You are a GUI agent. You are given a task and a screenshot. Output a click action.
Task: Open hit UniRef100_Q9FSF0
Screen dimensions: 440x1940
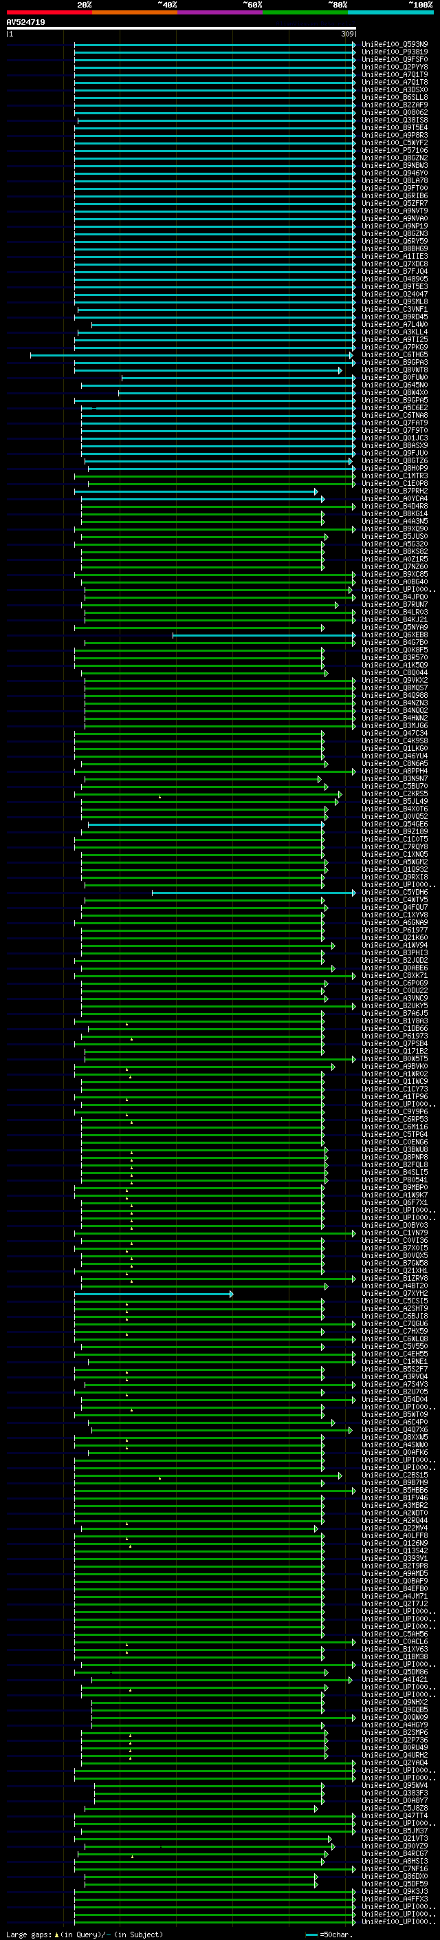coord(395,59)
